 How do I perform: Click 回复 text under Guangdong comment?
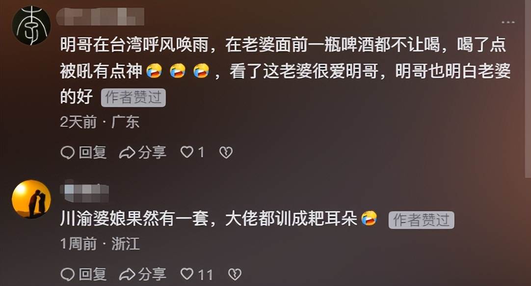(x=93, y=153)
